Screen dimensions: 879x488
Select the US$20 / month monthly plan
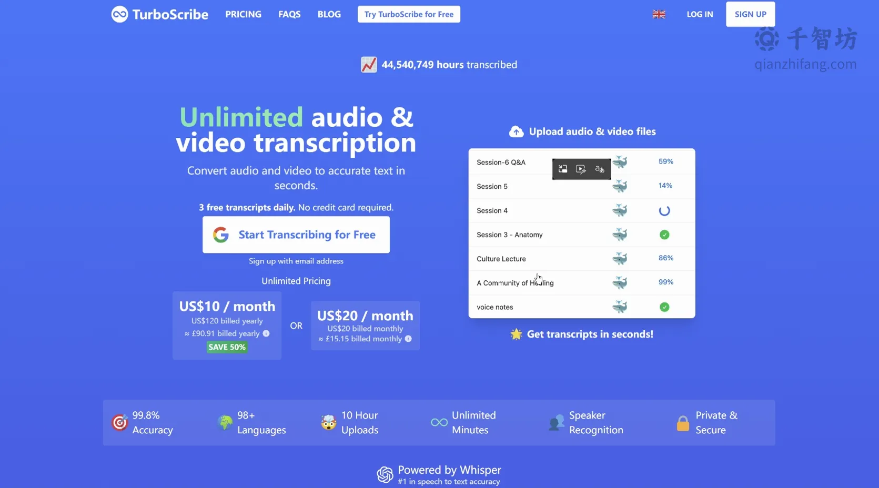point(365,326)
